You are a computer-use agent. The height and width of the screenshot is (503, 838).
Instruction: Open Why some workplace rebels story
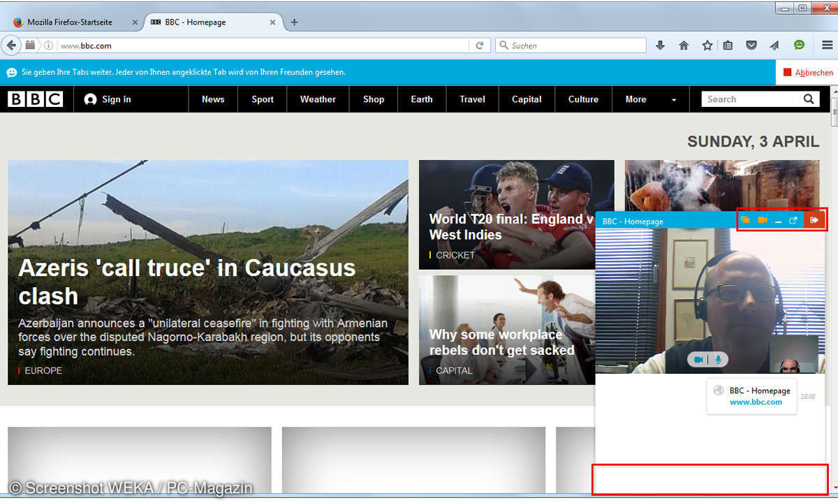point(501,342)
